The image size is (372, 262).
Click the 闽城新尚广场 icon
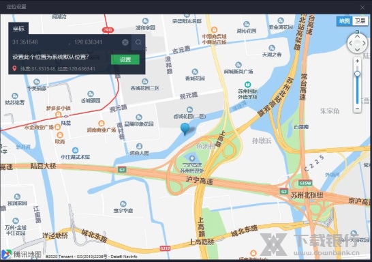point(238,65)
